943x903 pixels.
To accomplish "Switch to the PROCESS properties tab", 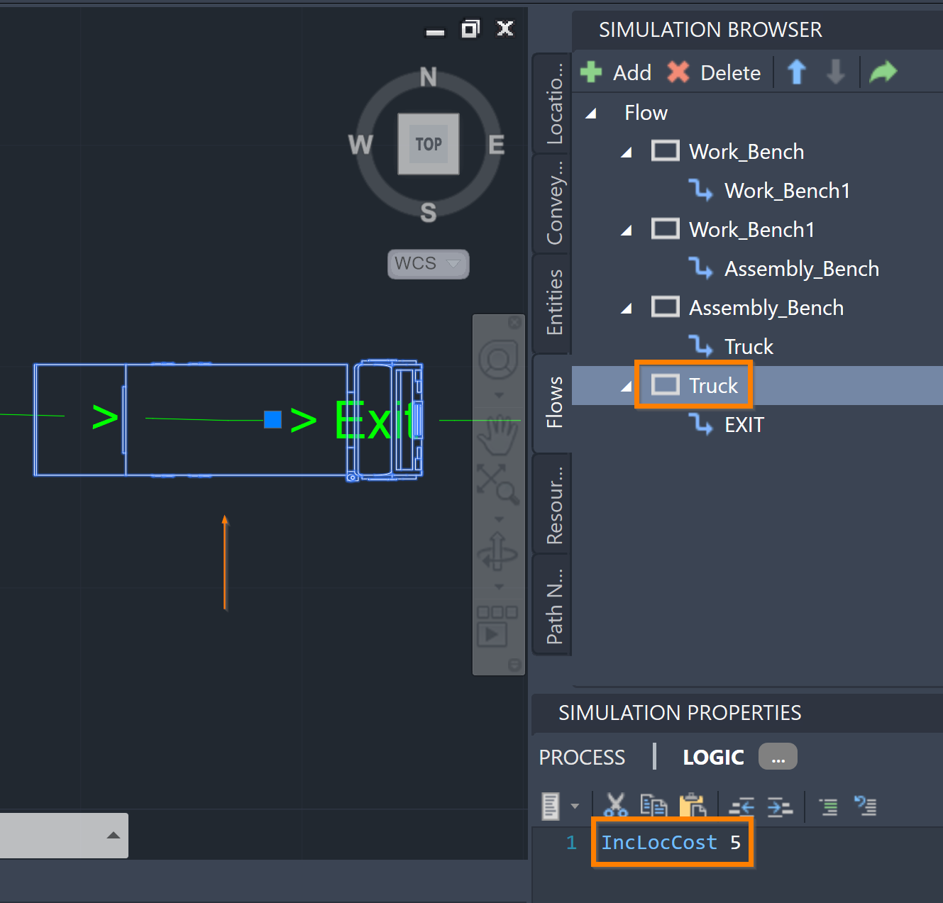I will (x=582, y=758).
